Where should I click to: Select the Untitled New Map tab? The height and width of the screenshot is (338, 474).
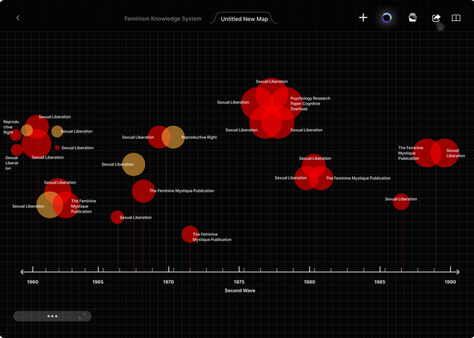tap(245, 19)
